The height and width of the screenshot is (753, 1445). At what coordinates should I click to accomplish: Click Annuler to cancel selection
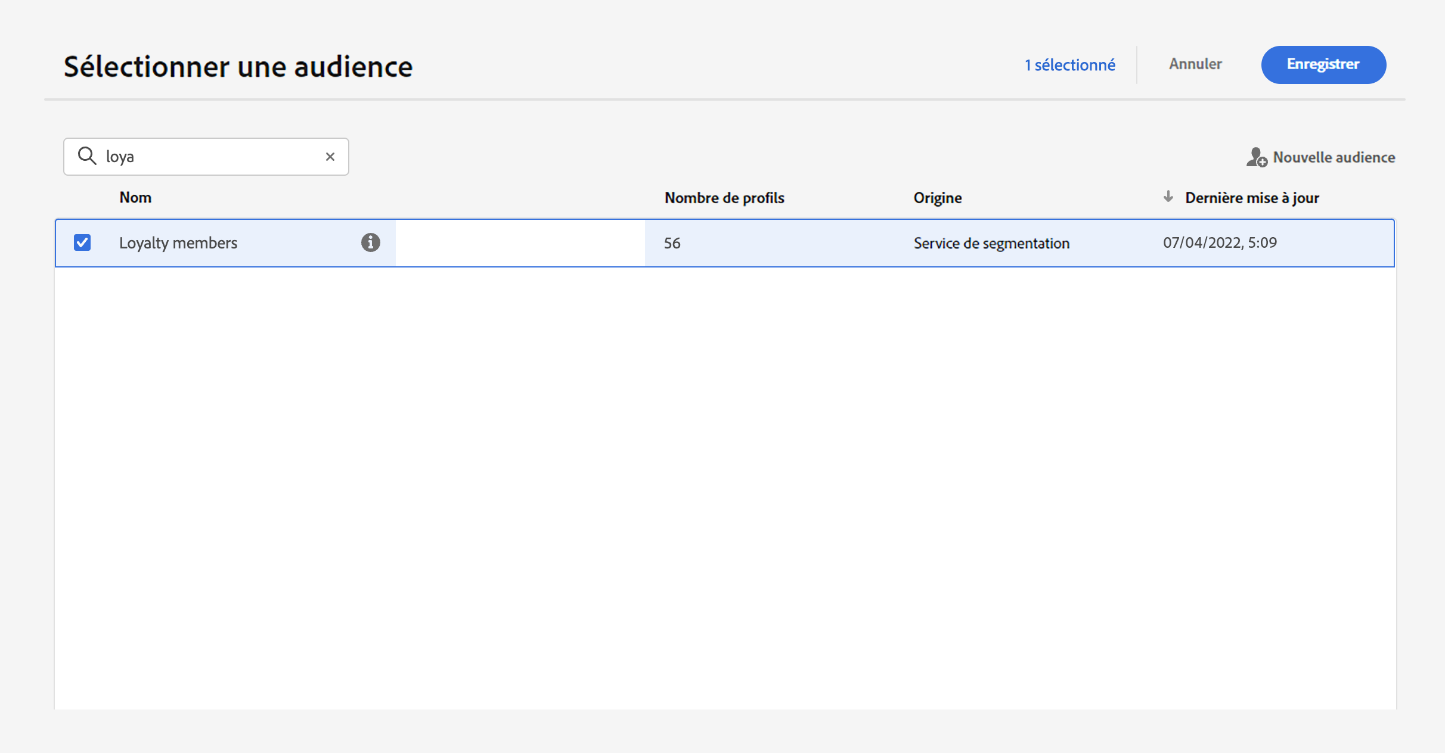[x=1195, y=64]
